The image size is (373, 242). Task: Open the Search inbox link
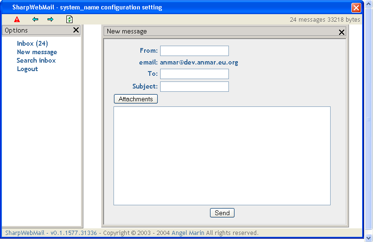click(36, 60)
